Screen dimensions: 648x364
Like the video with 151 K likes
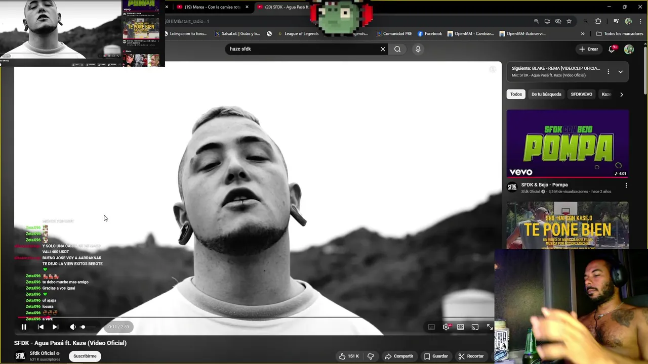(x=349, y=356)
